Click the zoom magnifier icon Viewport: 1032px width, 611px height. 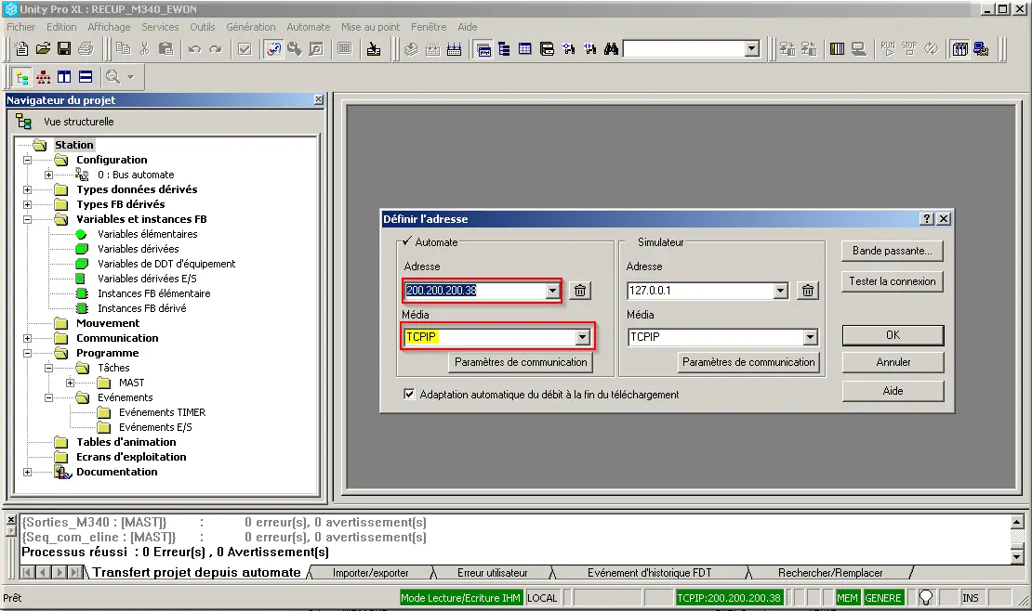pyautogui.click(x=112, y=77)
